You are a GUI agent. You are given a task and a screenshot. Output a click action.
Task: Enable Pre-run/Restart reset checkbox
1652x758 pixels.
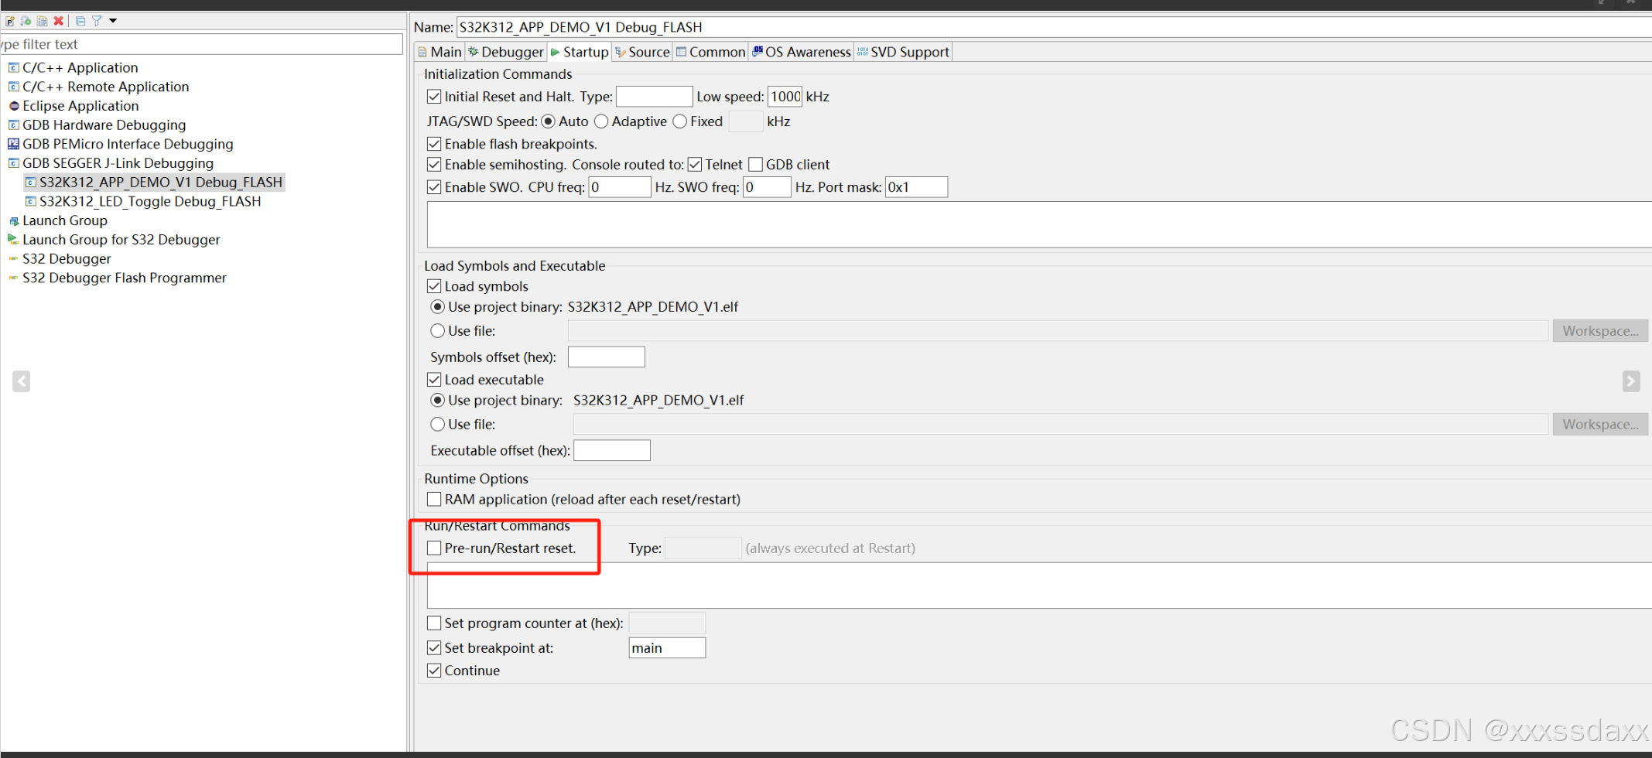click(434, 548)
